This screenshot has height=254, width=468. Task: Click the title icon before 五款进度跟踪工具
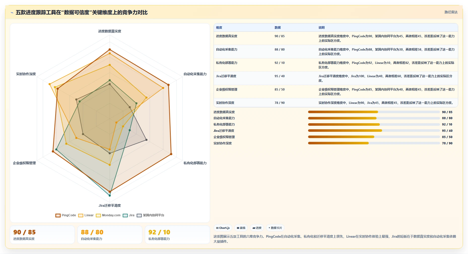[12, 13]
